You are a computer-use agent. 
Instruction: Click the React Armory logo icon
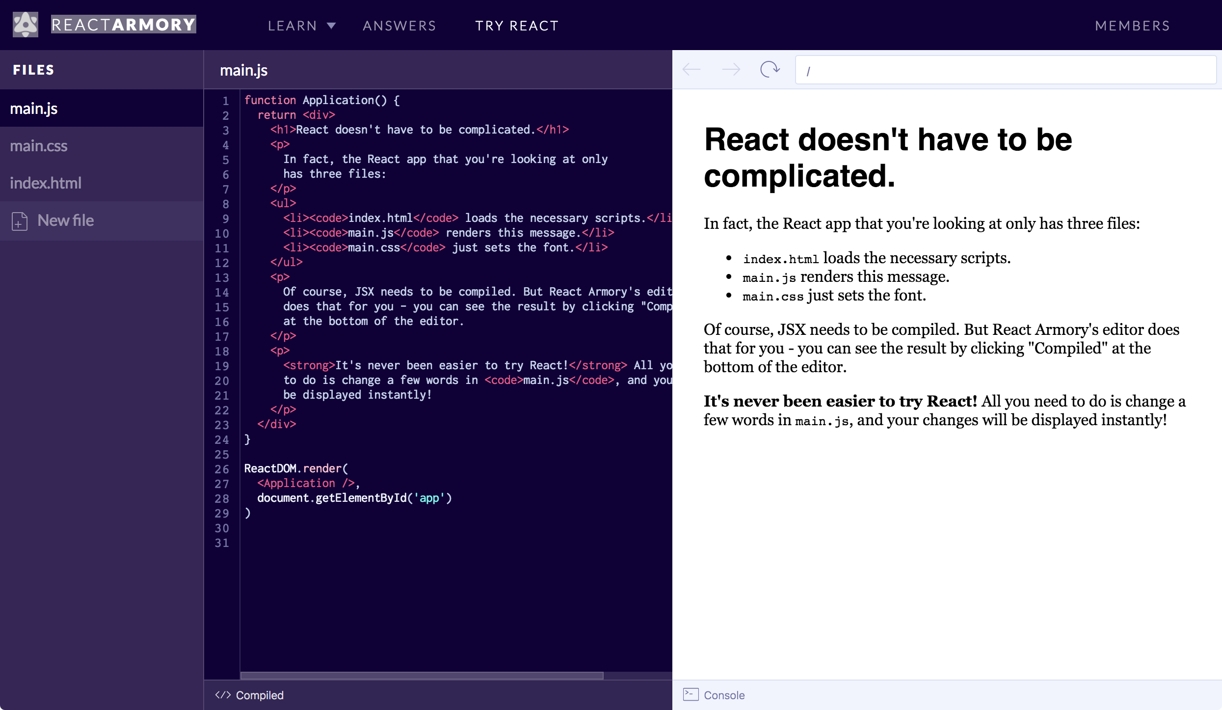click(x=25, y=24)
